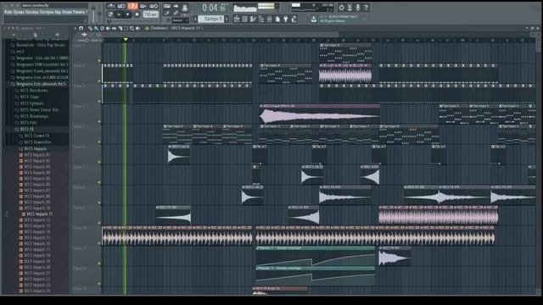Select the Slice tool in playlist toolbar
The width and height of the screenshot is (543, 305).
pyautogui.click(x=120, y=28)
